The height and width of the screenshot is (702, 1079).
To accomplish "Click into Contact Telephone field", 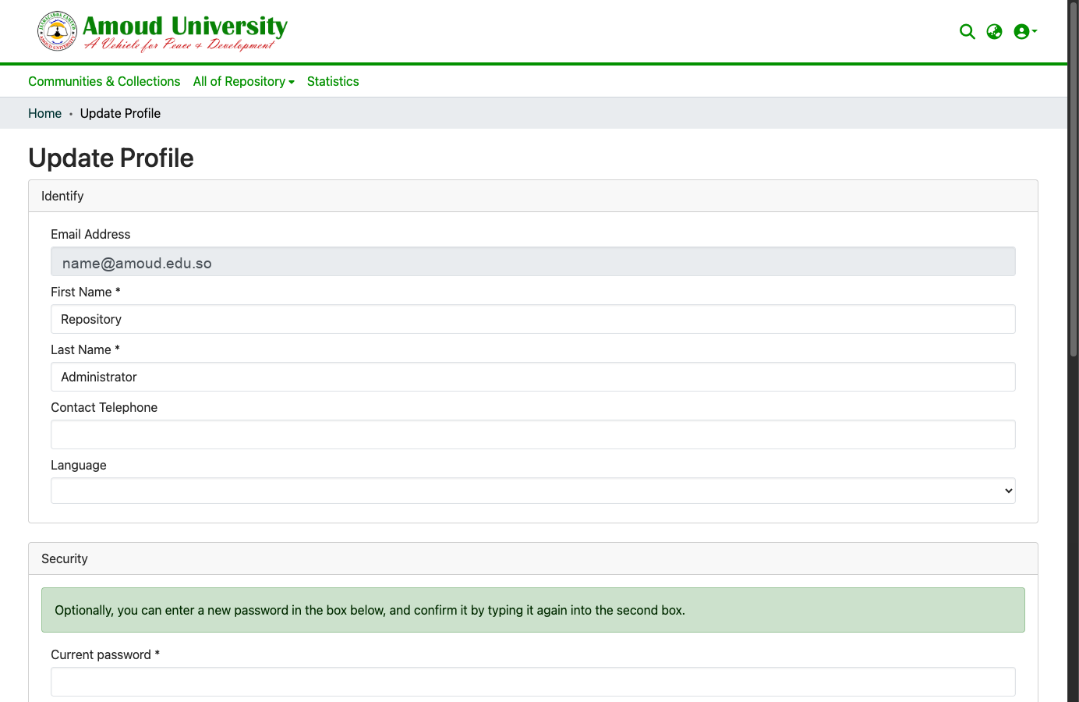I will coord(533,434).
